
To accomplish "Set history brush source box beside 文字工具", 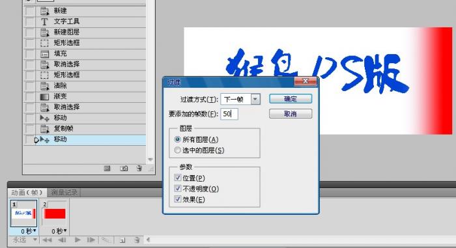I will 30,21.
